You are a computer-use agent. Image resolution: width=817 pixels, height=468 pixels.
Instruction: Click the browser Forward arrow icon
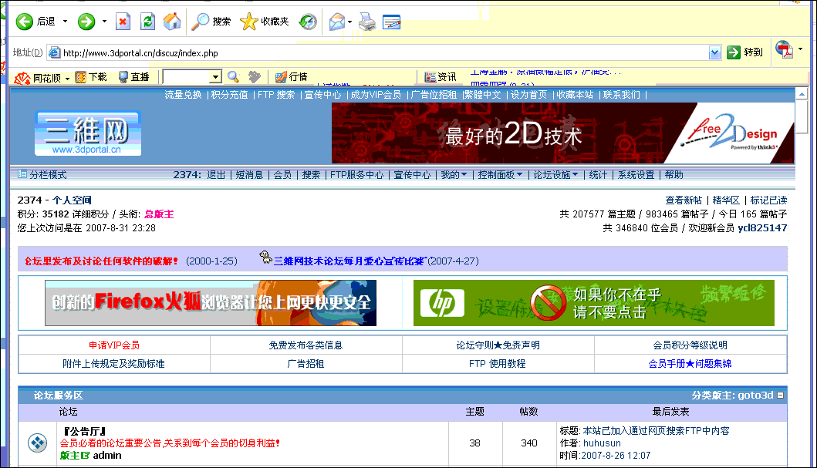(x=86, y=22)
